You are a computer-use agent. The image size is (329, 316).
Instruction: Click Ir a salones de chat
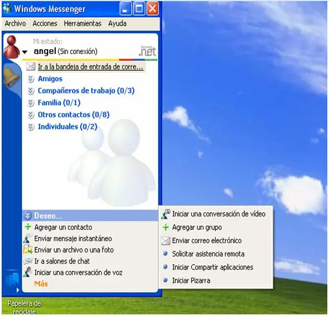[62, 261]
